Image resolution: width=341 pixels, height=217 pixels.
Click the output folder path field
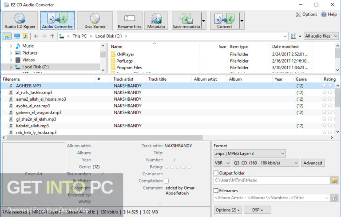272,180
